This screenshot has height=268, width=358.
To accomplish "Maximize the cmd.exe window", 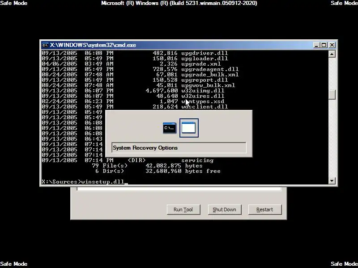I will (324, 45).
